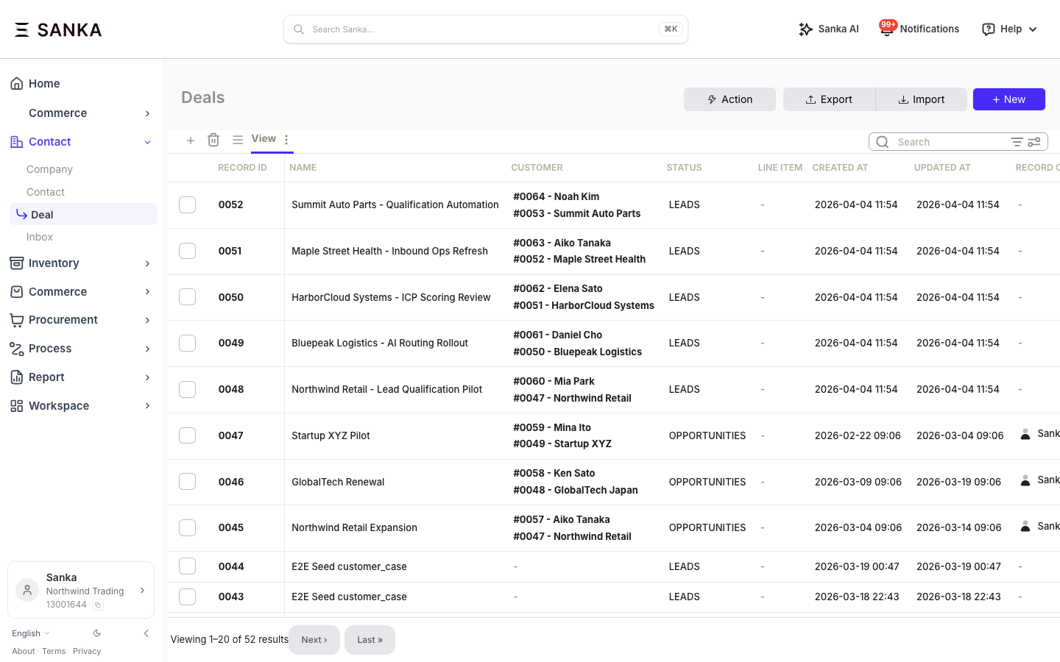
Task: Open the view options three-dot menu
Action: (286, 139)
